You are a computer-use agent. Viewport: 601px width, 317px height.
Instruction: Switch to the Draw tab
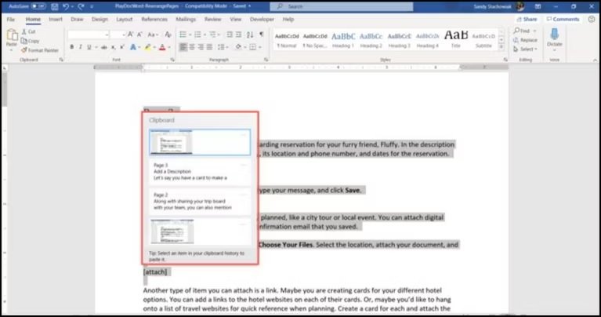[77, 19]
